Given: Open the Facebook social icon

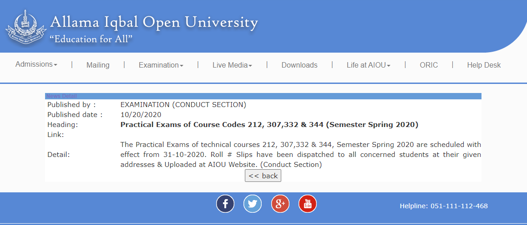Looking at the screenshot, I should tap(225, 204).
